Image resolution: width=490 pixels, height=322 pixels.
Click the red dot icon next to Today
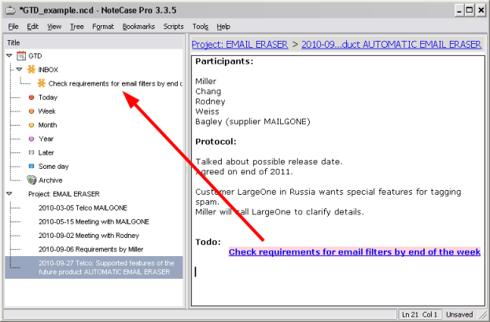(x=31, y=97)
